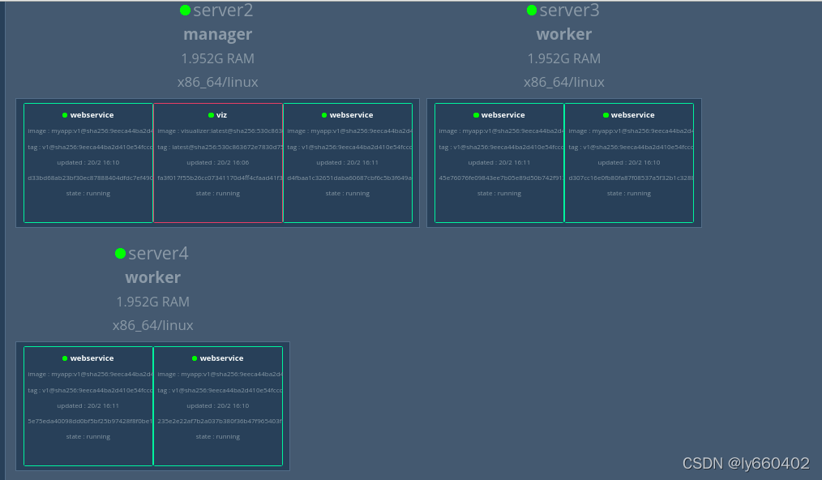This screenshot has height=480, width=822.
Task: Click the updated time in container d4fbaa1c
Action: (347, 163)
